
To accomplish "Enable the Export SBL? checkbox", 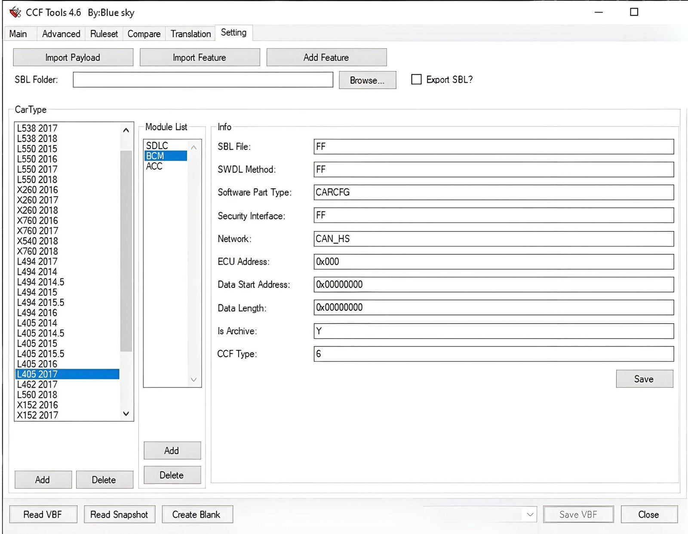I will point(416,80).
